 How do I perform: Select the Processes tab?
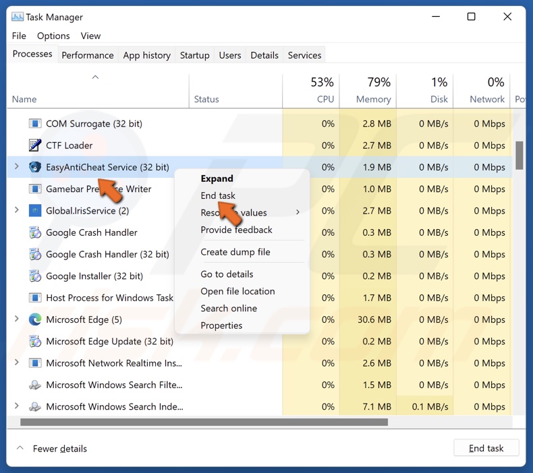(32, 54)
